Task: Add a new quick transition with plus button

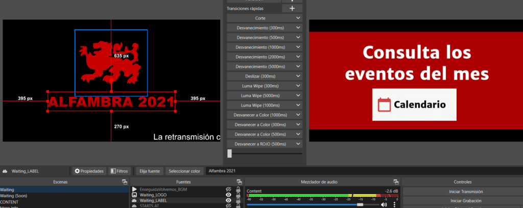Action: tap(292, 8)
